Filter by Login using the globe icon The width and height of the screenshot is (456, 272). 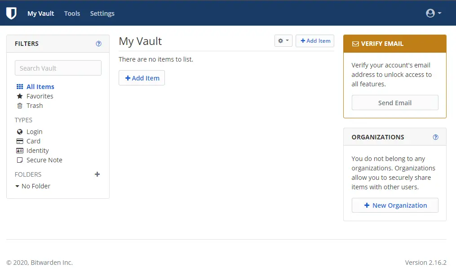(x=20, y=131)
